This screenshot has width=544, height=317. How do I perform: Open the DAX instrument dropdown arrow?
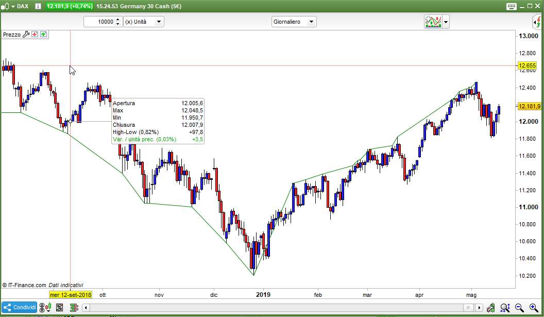click(13, 6)
